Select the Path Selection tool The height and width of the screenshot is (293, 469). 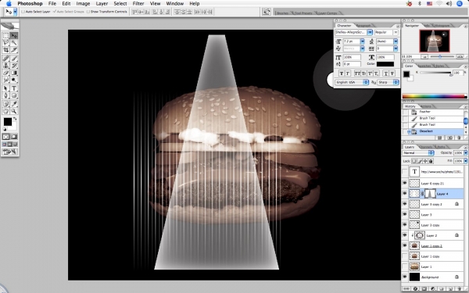tap(5, 88)
